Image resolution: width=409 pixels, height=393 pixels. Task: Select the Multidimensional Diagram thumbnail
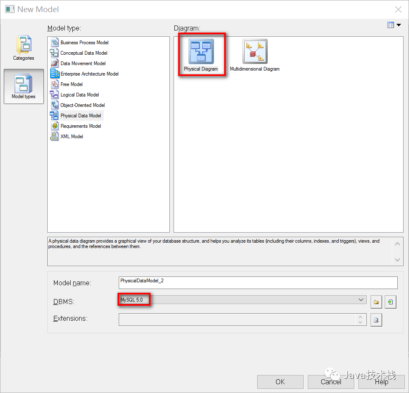pyautogui.click(x=255, y=51)
